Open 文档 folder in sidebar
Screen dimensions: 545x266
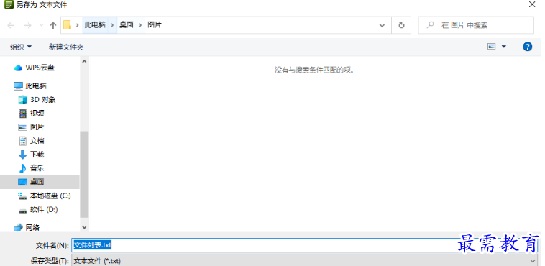click(x=37, y=141)
